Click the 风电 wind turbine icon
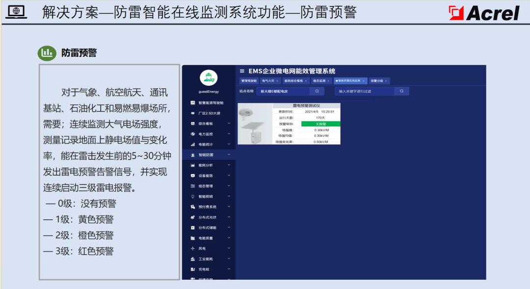The image size is (530, 289). (193, 248)
